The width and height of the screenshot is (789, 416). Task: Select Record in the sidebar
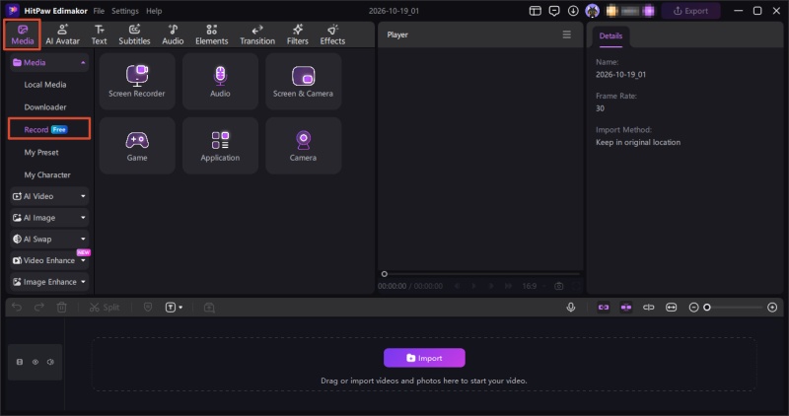pyautogui.click(x=49, y=129)
